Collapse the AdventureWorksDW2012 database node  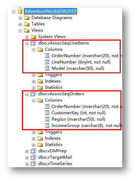pyautogui.click(x=13, y=12)
